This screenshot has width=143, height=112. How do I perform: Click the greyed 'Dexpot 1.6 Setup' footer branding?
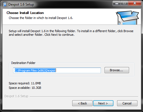(x=16, y=96)
